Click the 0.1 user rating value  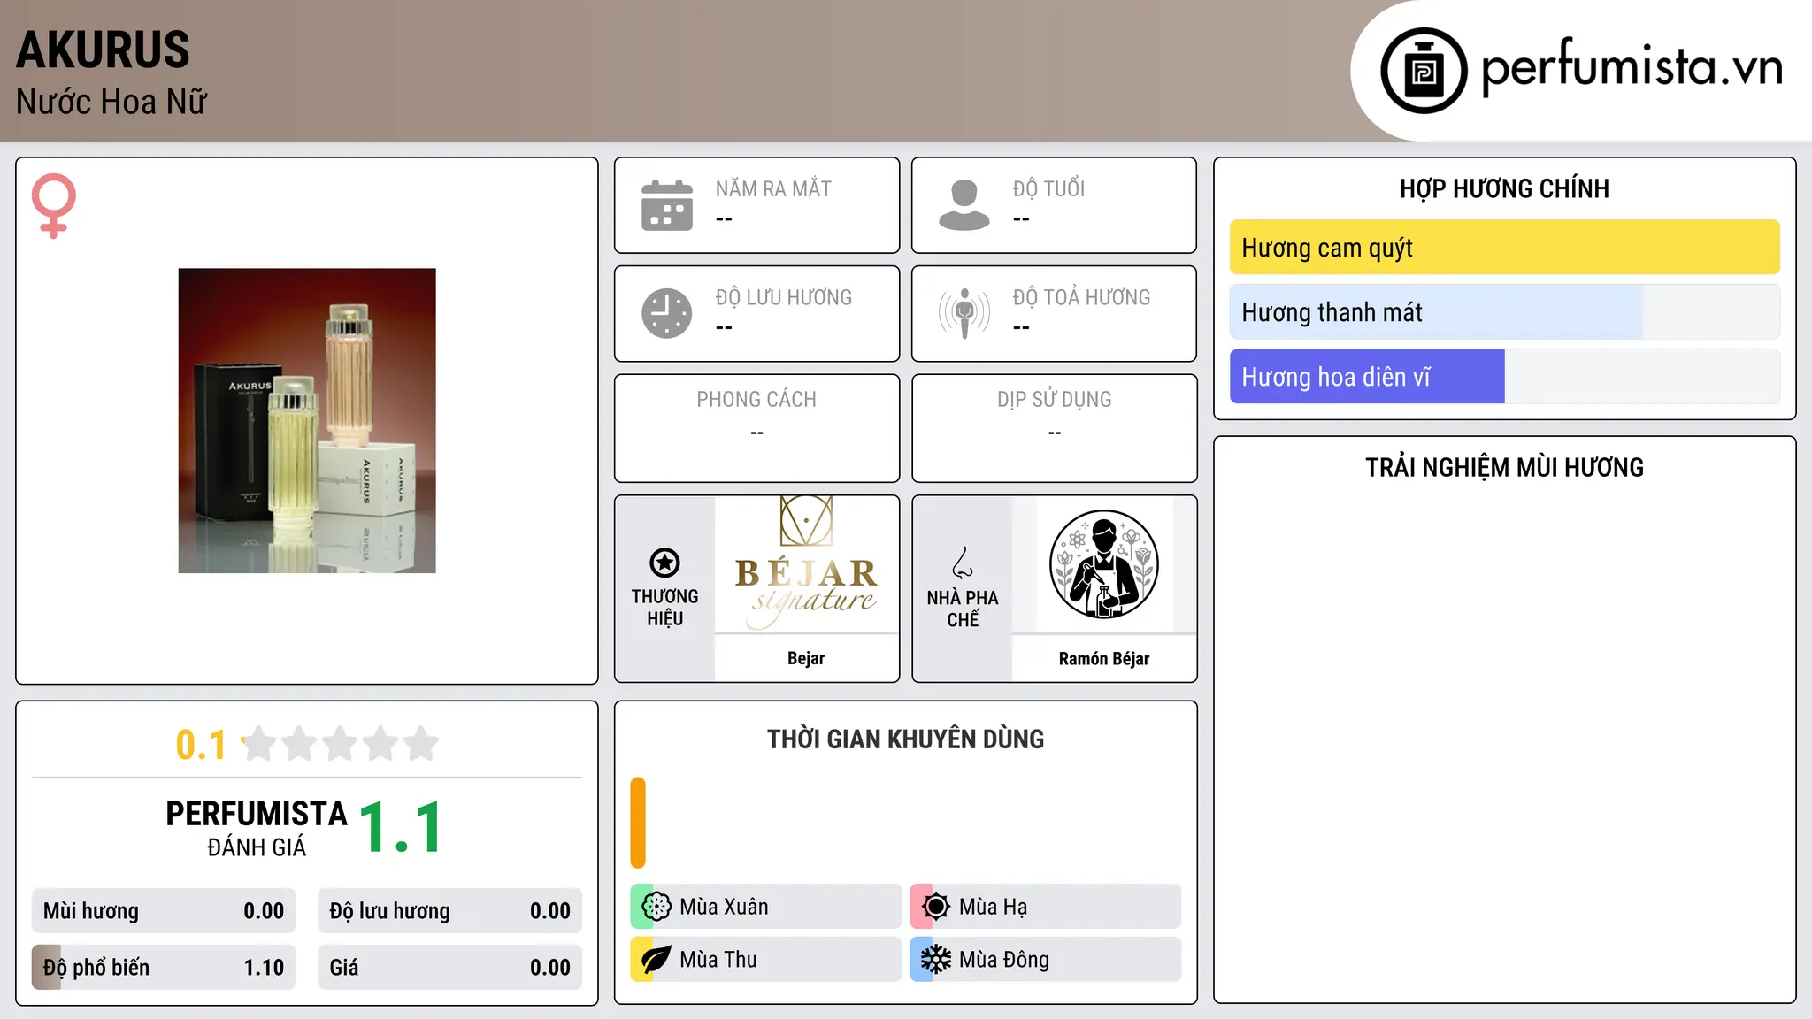click(x=201, y=745)
